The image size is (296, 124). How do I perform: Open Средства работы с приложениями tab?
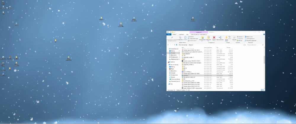(199, 34)
